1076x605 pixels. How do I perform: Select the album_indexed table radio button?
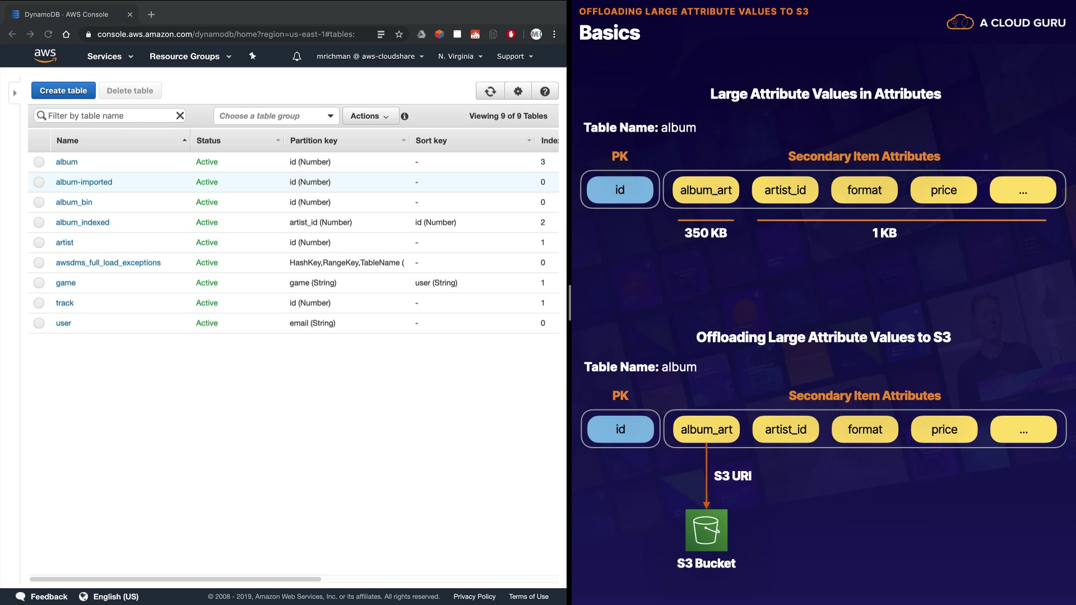coord(39,222)
